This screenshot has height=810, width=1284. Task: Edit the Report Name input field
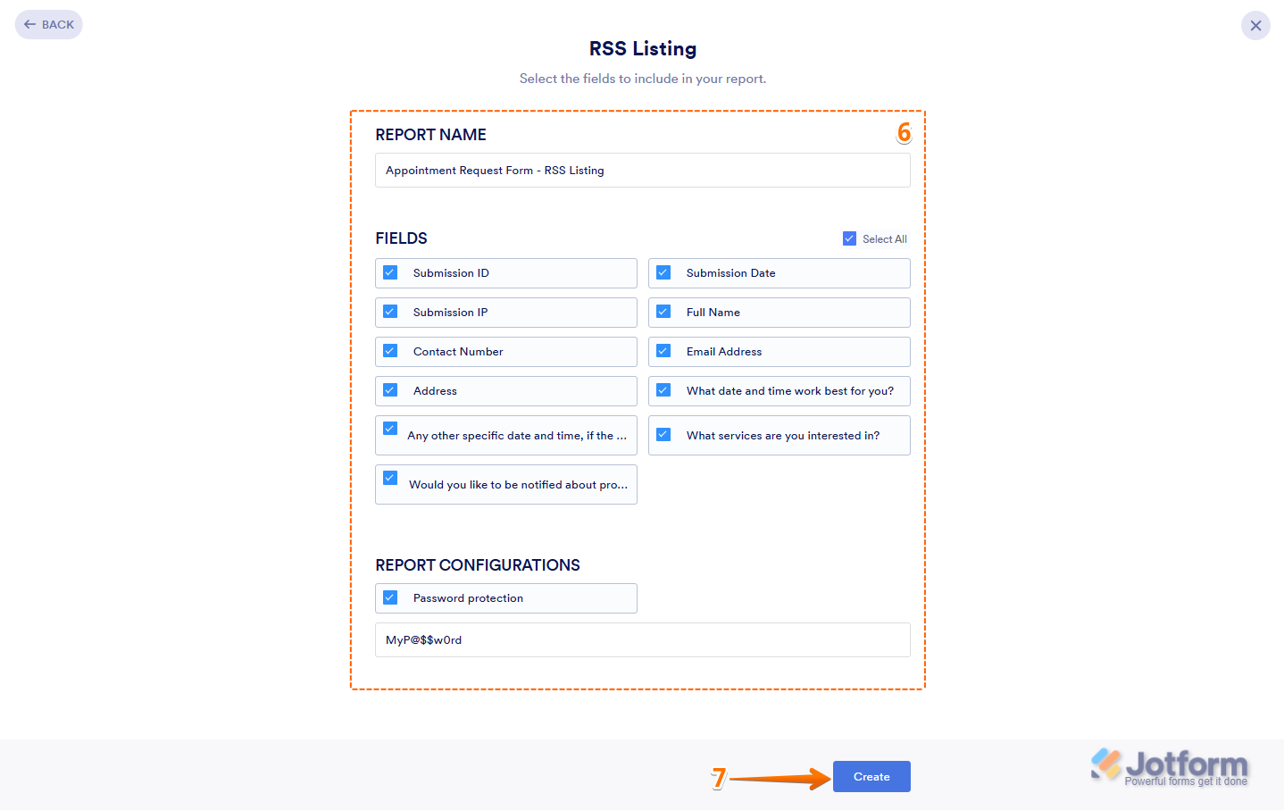click(643, 171)
